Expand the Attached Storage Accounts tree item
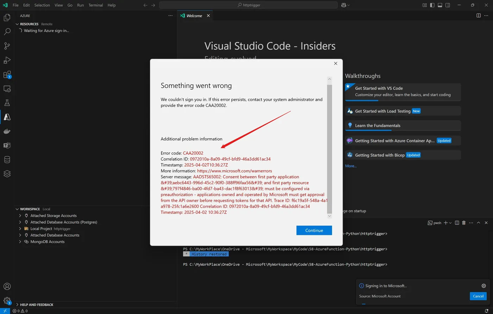The image size is (493, 314). (20, 216)
